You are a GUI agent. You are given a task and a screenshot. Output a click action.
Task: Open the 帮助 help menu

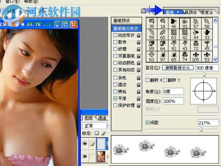[x=31, y=2]
